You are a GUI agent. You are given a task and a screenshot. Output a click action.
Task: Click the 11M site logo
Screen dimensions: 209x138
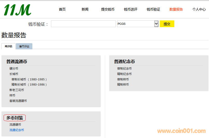pos(17,10)
